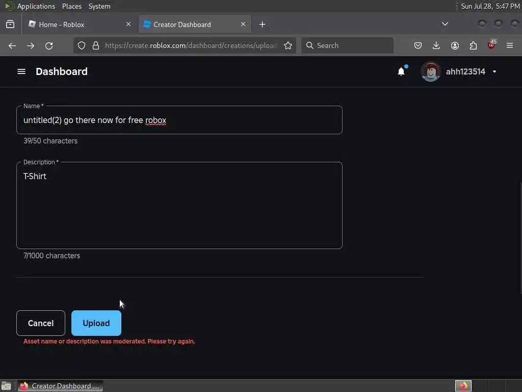Click the '7/1000 characters' counter text

pos(51,256)
